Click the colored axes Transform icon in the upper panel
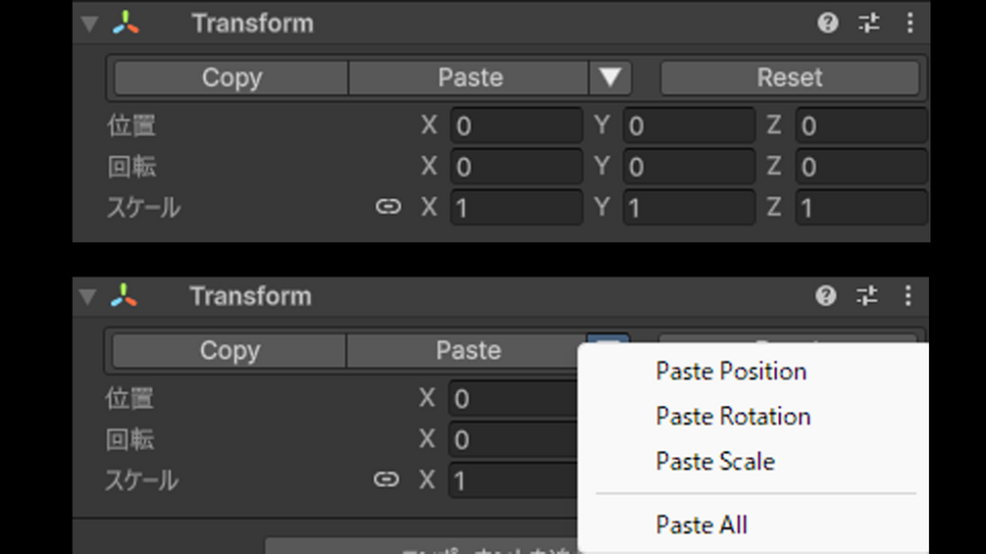This screenshot has width=986, height=554. pyautogui.click(x=126, y=24)
